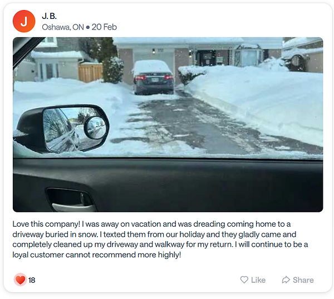Share the review via Share label
Screen dimensions: 334x299
pos(303,280)
